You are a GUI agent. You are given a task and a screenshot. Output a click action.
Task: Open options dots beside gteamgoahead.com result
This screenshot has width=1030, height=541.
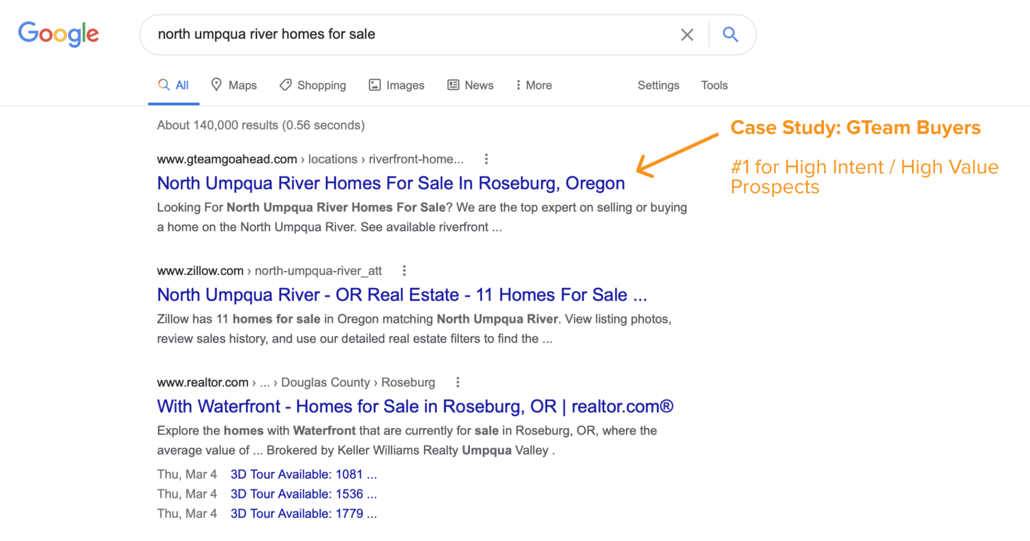pos(486,159)
